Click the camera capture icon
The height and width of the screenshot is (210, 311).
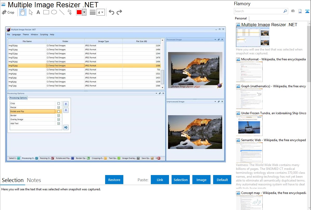tap(293, 11)
